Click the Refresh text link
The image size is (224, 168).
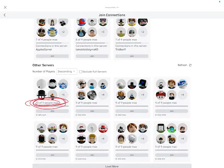(182, 65)
